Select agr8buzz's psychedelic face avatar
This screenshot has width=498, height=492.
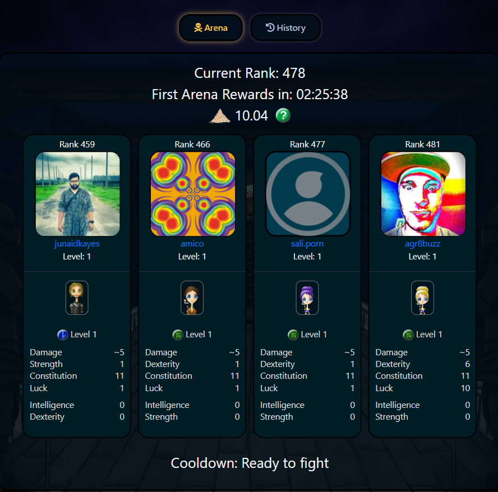click(423, 194)
